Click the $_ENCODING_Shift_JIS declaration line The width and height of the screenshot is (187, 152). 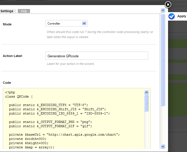[x=57, y=109]
